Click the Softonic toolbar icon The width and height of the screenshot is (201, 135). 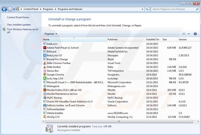pos(45,105)
